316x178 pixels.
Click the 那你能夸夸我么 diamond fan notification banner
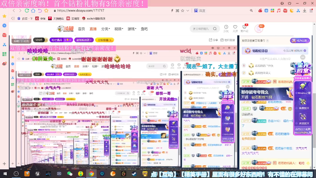click(x=266, y=94)
